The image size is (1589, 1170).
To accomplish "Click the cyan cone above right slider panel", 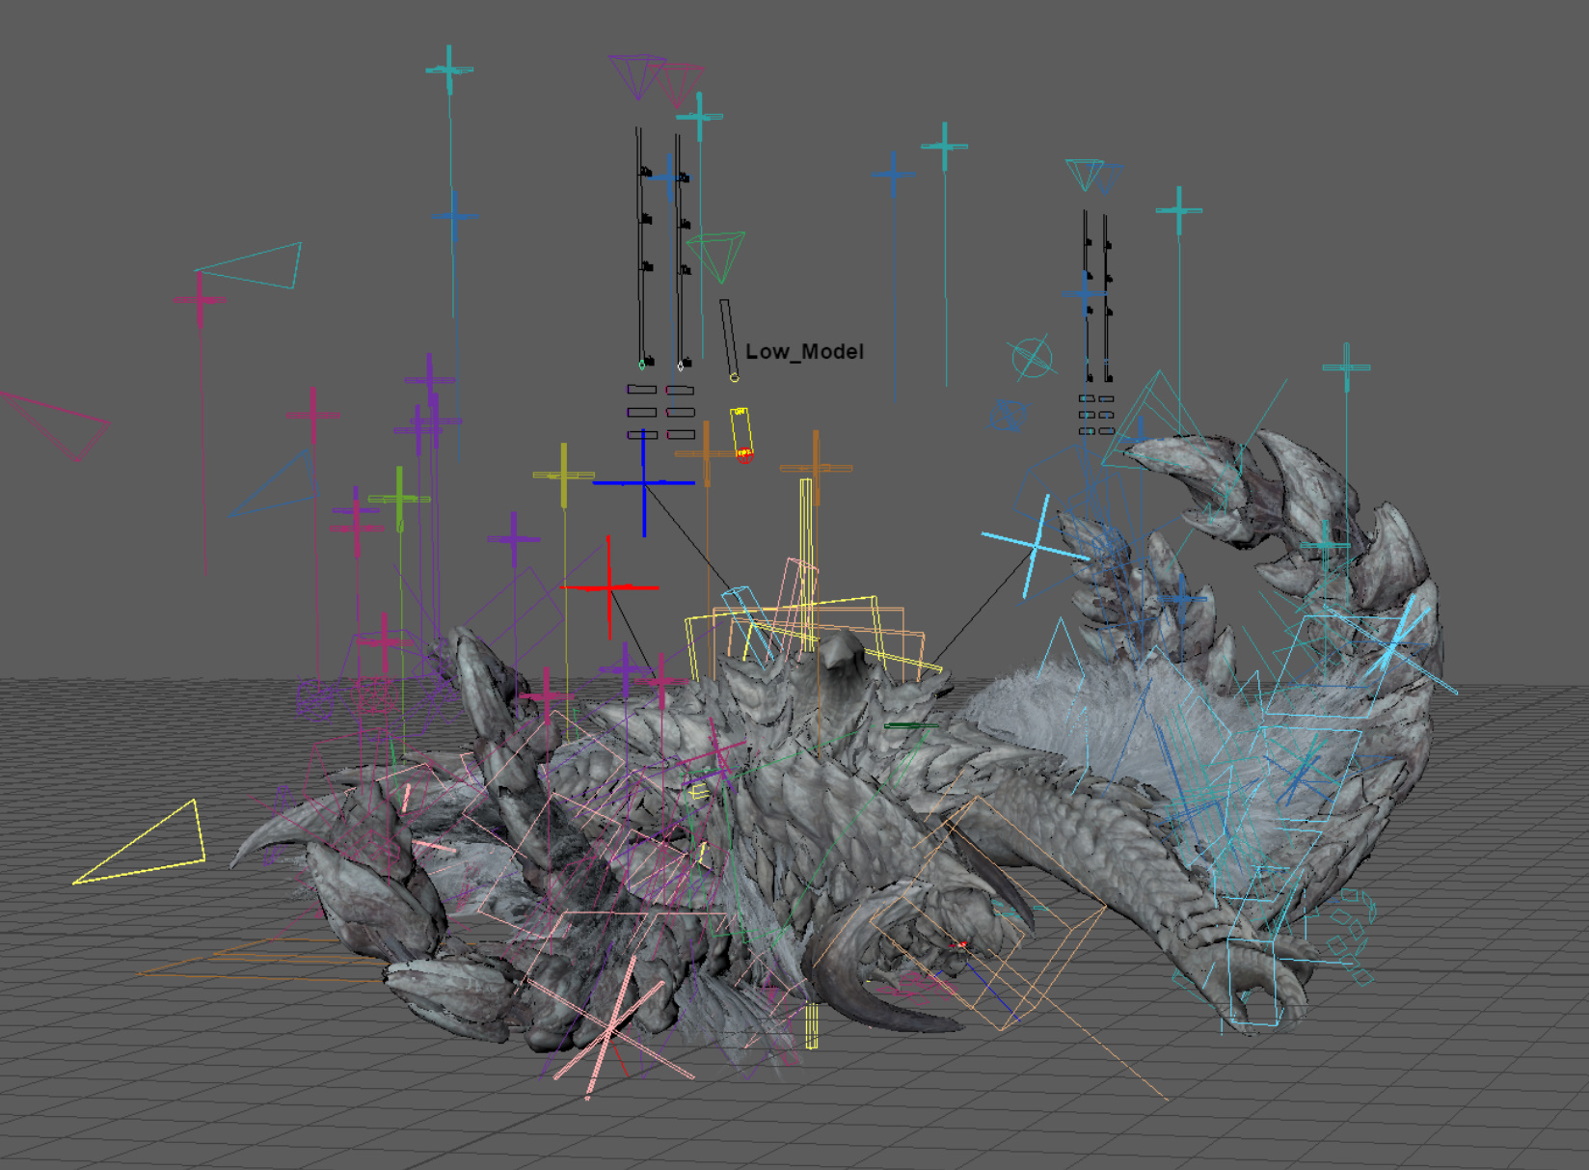I will point(1085,174).
